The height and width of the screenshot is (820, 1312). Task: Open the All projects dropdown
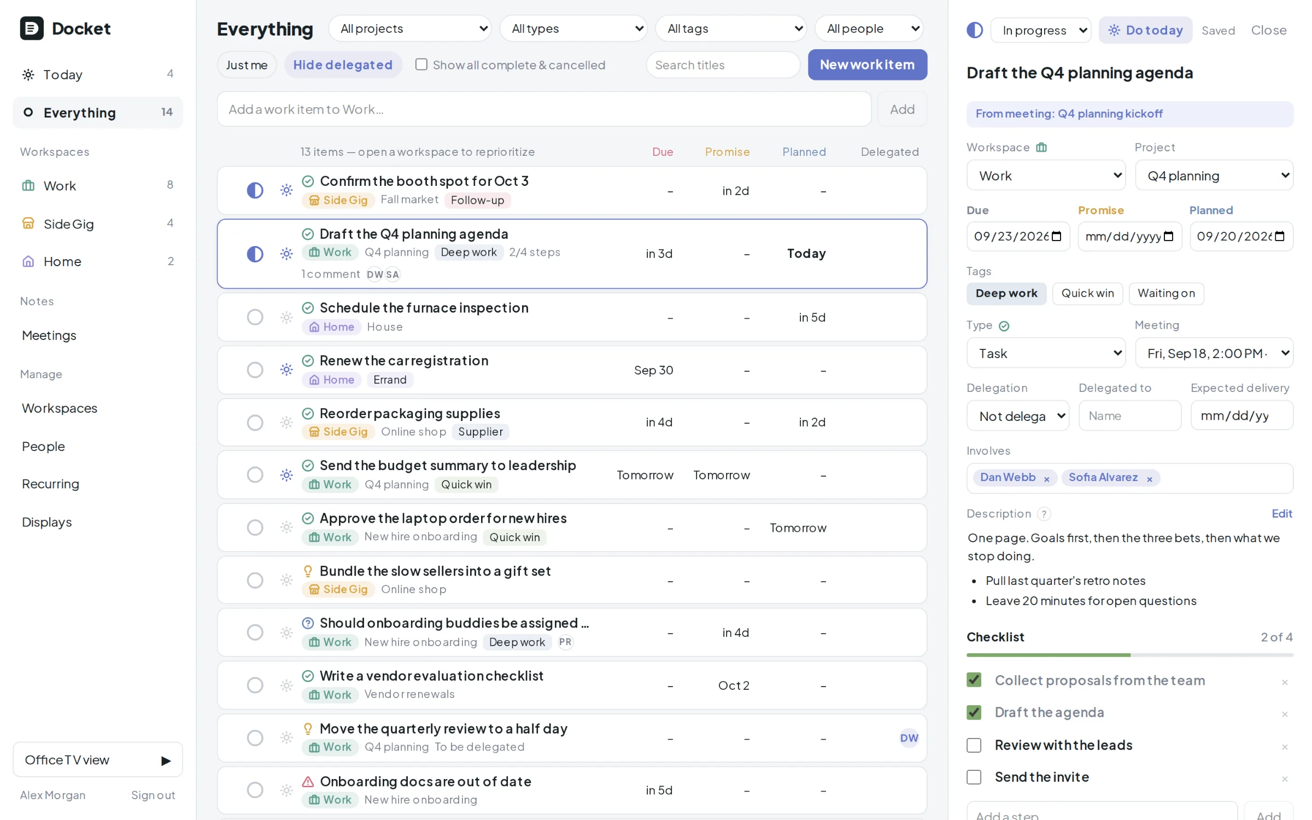(410, 28)
